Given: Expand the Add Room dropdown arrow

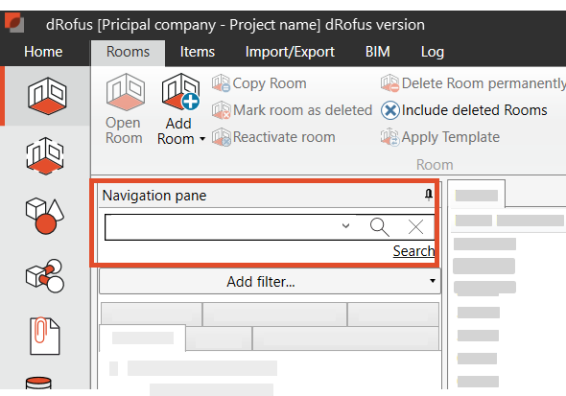Looking at the screenshot, I should pyautogui.click(x=202, y=139).
